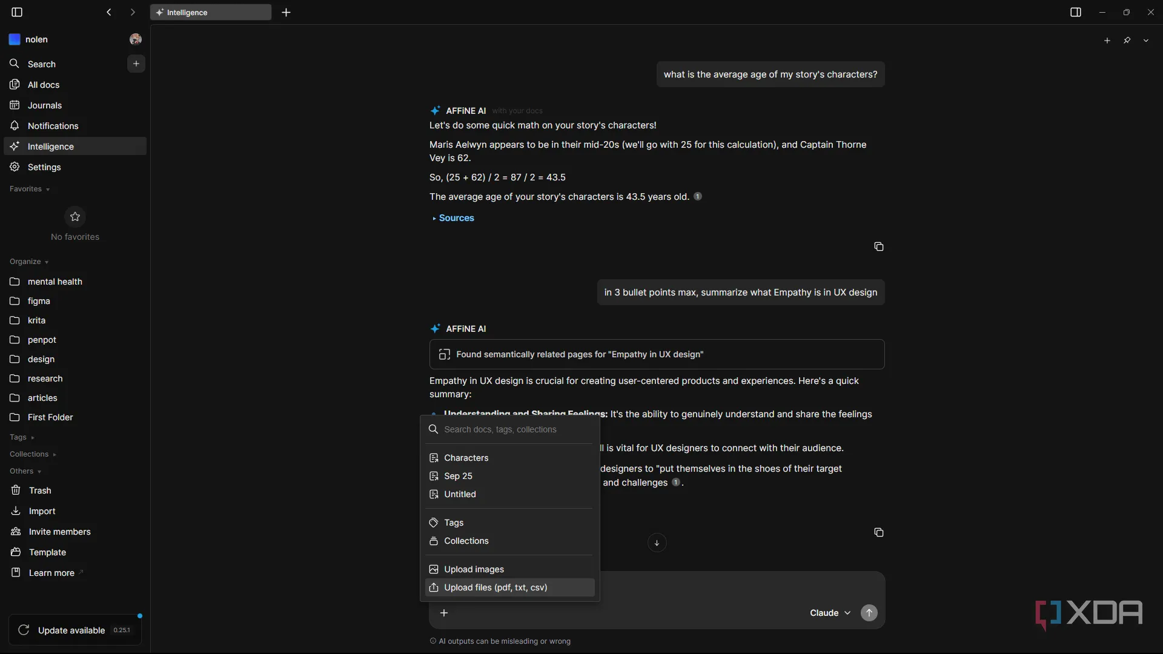Open Notifications in the sidebar
Image resolution: width=1163 pixels, height=654 pixels.
(x=51, y=125)
